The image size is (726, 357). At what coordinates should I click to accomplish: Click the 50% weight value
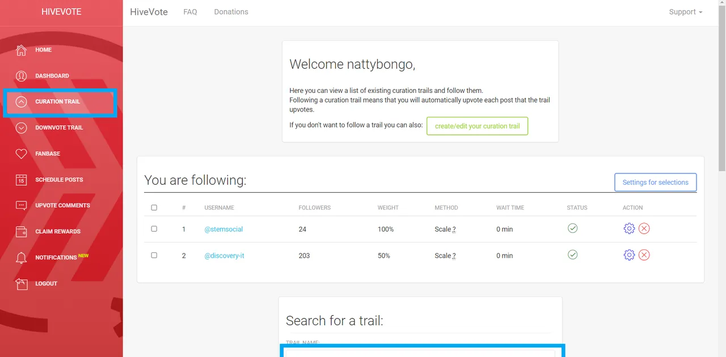tap(384, 256)
